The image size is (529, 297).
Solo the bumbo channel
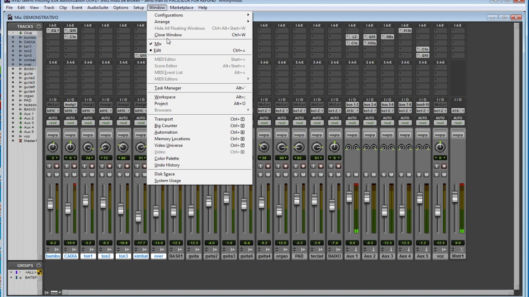pyautogui.click(x=49, y=174)
